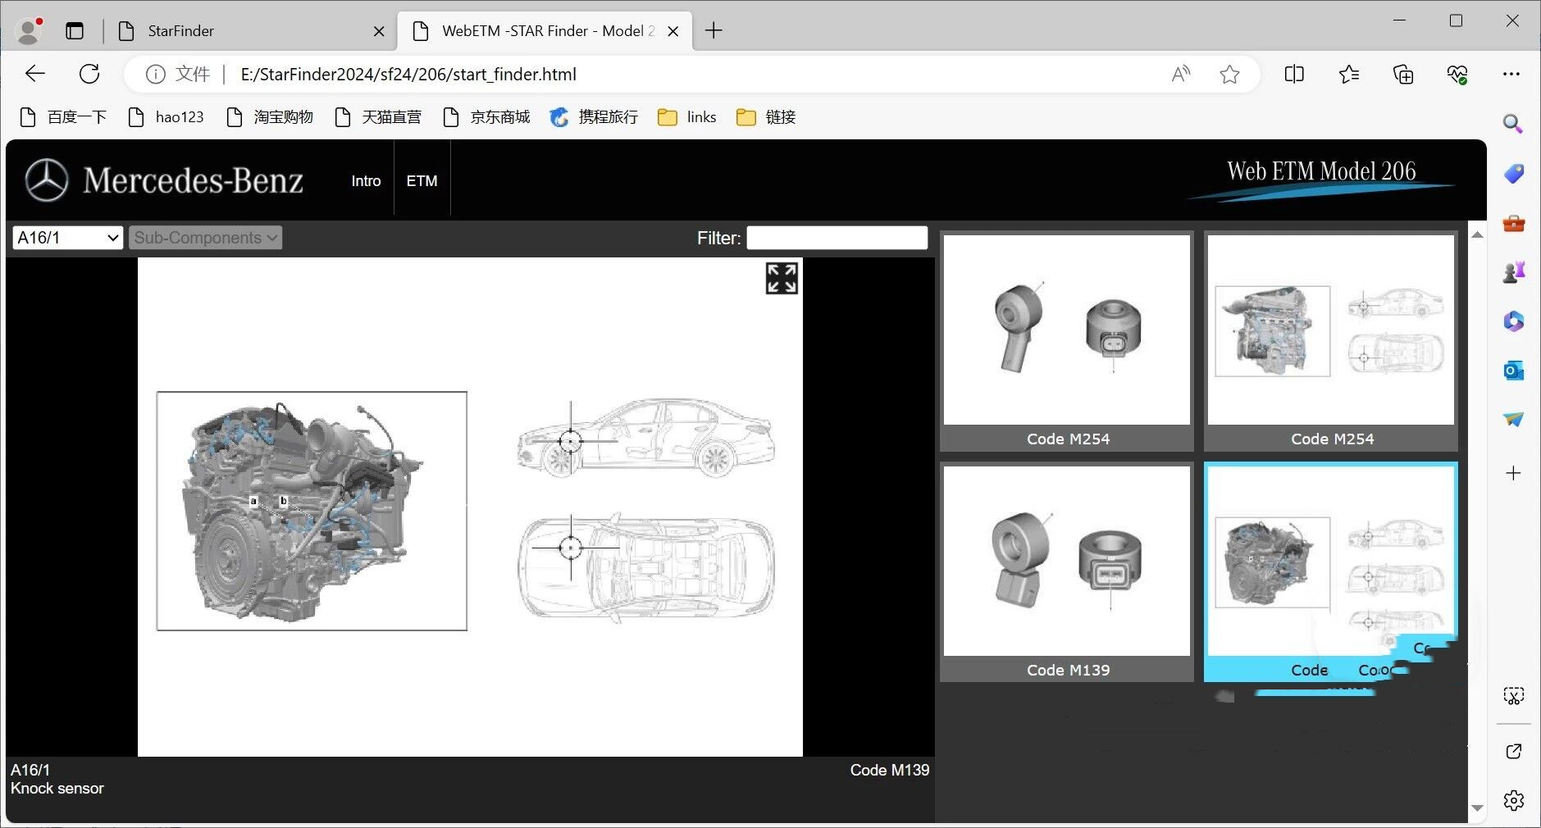1541x828 pixels.
Task: Open the Intro menu item
Action: 366,181
